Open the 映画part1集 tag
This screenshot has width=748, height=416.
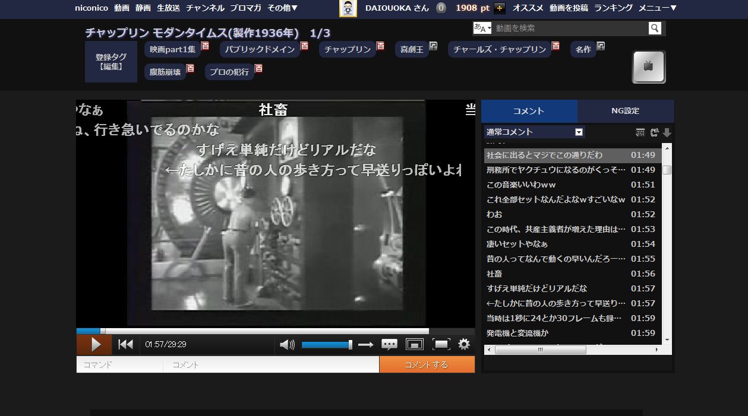click(x=172, y=49)
